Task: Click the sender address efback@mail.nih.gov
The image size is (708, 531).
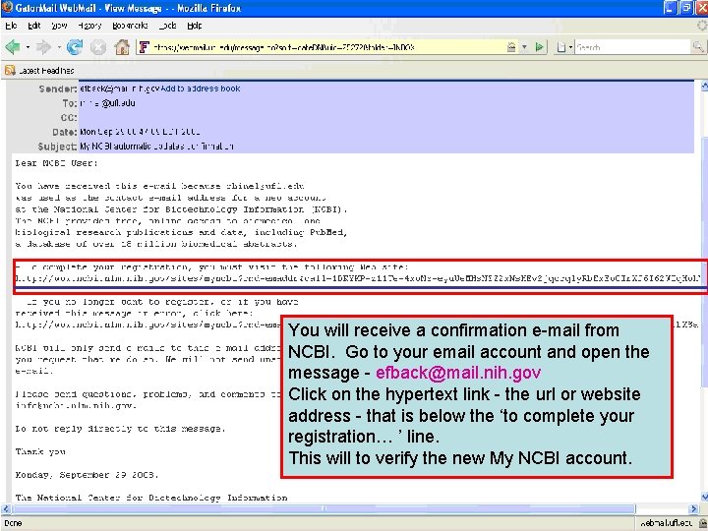Action: coord(120,88)
